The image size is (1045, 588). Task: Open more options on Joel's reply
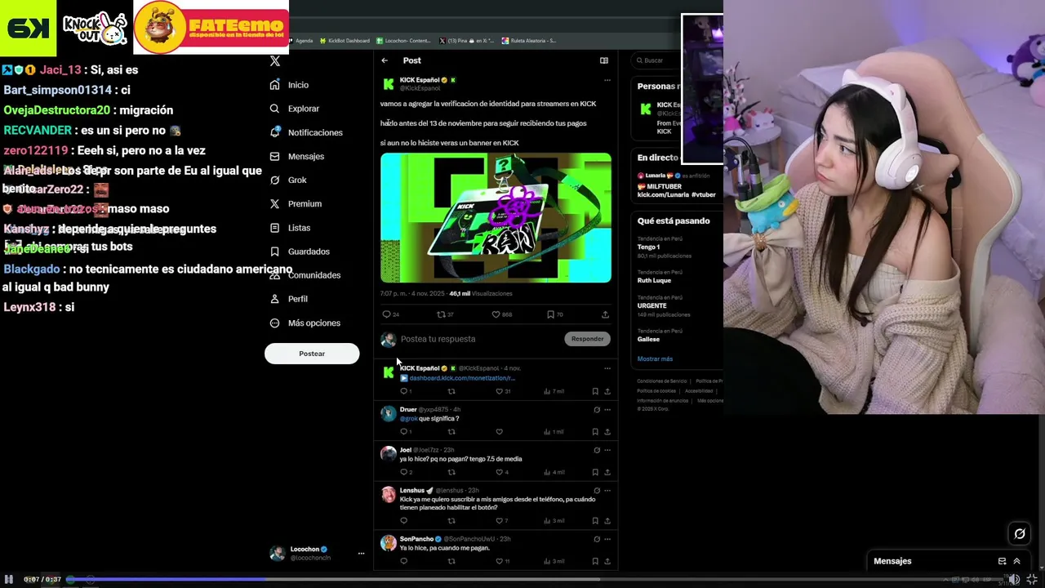(607, 450)
